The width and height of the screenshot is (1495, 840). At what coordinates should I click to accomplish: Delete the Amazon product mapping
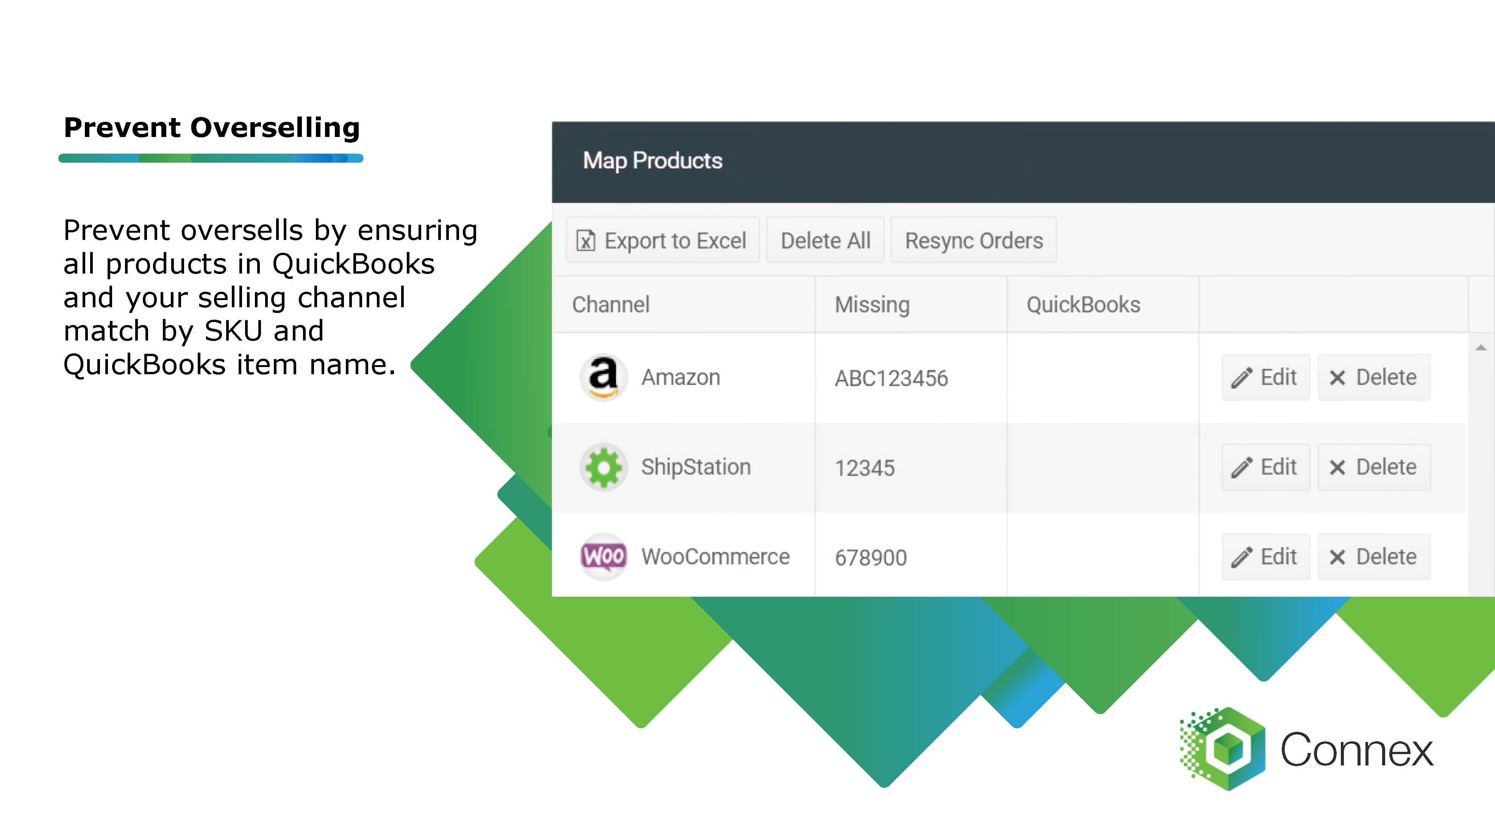click(x=1374, y=377)
